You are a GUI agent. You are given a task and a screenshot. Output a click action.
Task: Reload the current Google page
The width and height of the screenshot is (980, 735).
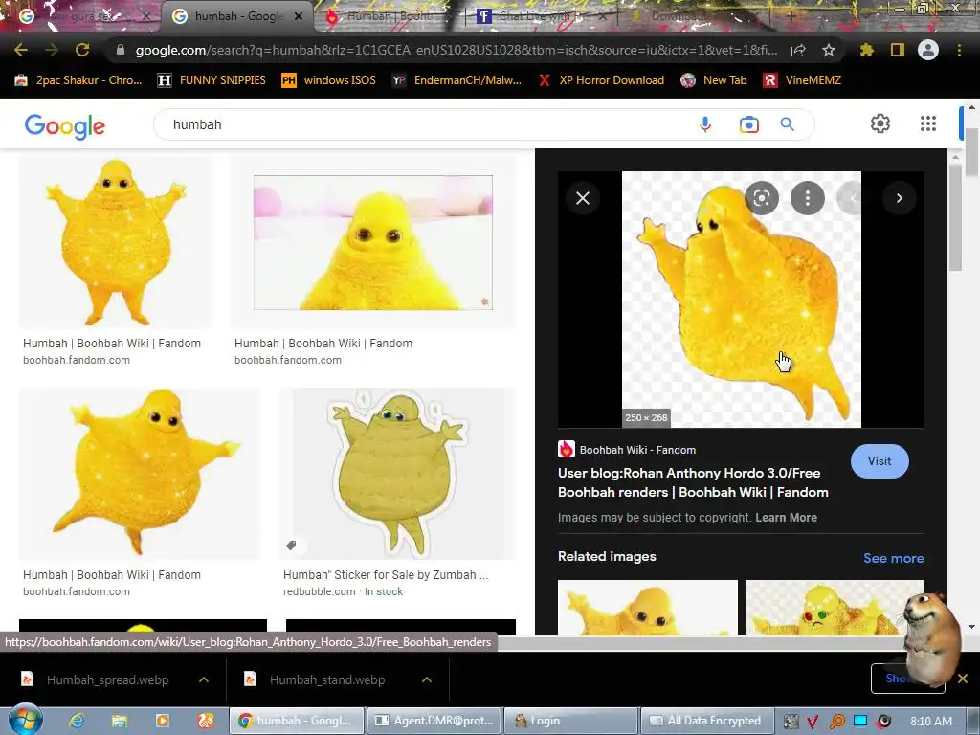[x=82, y=50]
